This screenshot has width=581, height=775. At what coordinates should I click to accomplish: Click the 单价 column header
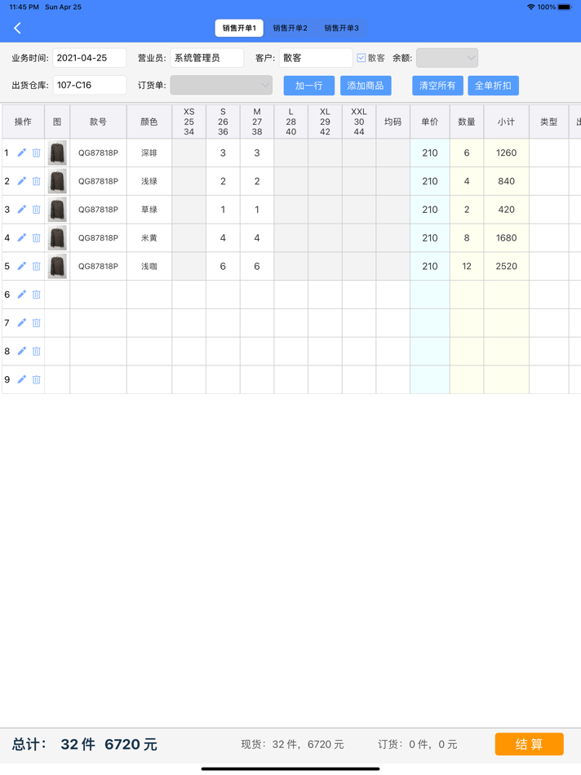(x=430, y=122)
